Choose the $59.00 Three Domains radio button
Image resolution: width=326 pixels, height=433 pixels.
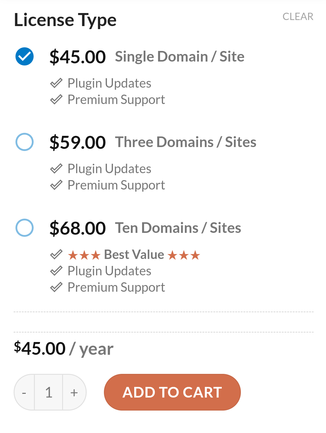coord(25,142)
